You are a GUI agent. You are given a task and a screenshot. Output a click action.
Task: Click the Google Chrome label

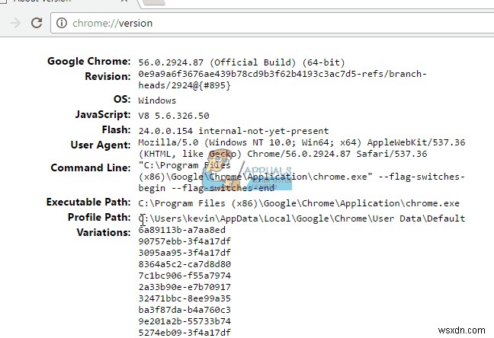[x=89, y=61]
